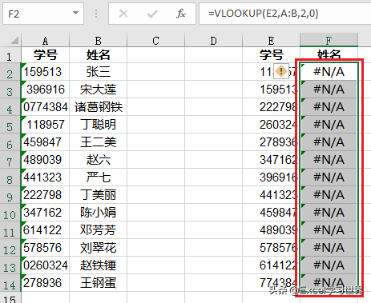Select row 10 header

pyautogui.click(x=10, y=213)
